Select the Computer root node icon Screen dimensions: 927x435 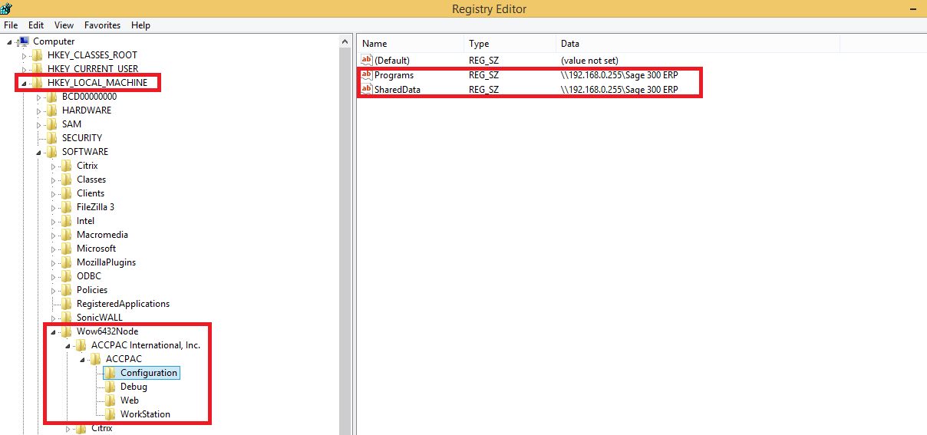pos(23,41)
